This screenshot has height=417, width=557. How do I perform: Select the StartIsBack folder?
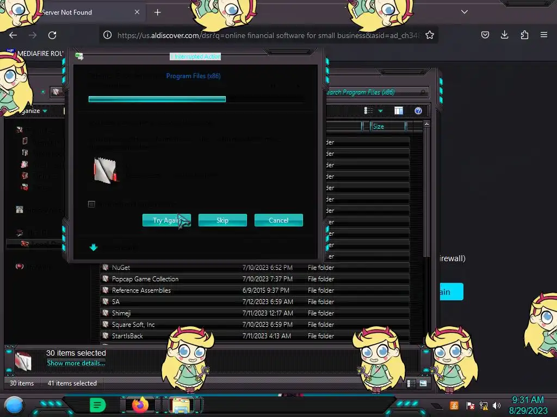tap(255, 336)
